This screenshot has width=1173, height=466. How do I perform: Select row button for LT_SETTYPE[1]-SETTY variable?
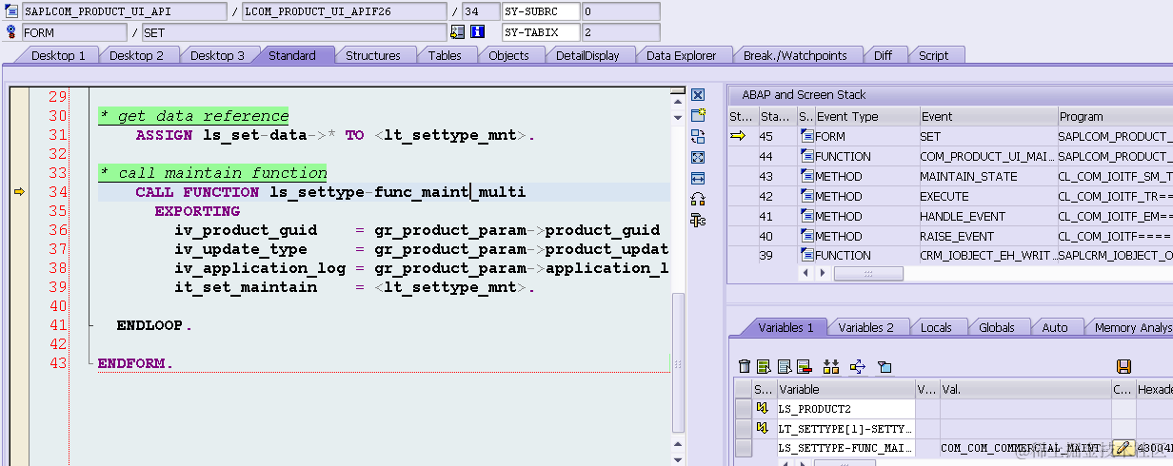click(x=743, y=428)
